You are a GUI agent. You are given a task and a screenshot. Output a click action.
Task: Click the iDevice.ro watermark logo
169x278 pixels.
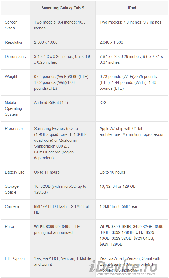123,267
